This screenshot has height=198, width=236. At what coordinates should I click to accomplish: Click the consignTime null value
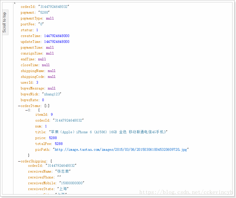pos(50,53)
